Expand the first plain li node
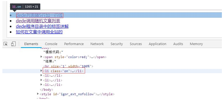The width and height of the screenshot is (224, 101). (x=41, y=75)
